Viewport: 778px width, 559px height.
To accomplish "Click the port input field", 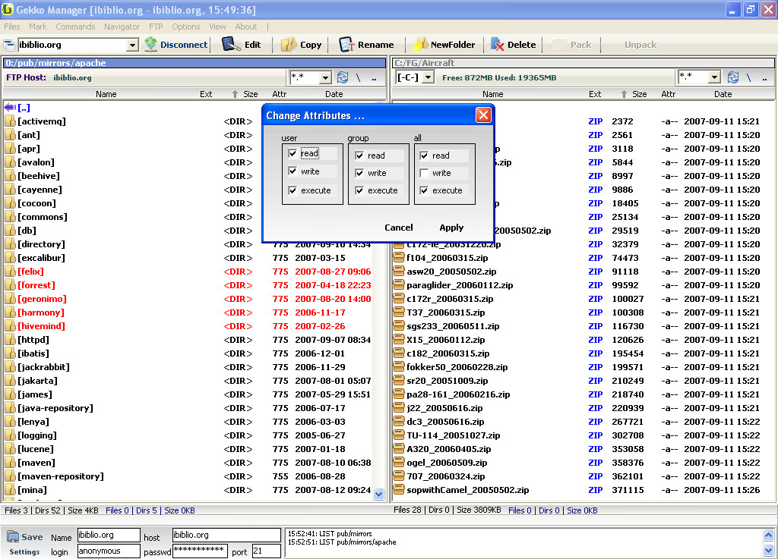I will click(266, 551).
